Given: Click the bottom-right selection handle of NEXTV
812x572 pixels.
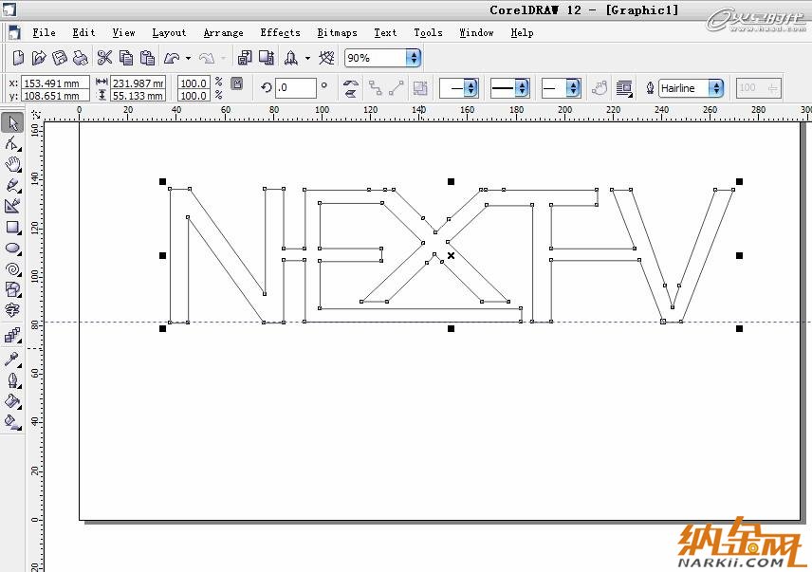Looking at the screenshot, I should click(x=740, y=329).
